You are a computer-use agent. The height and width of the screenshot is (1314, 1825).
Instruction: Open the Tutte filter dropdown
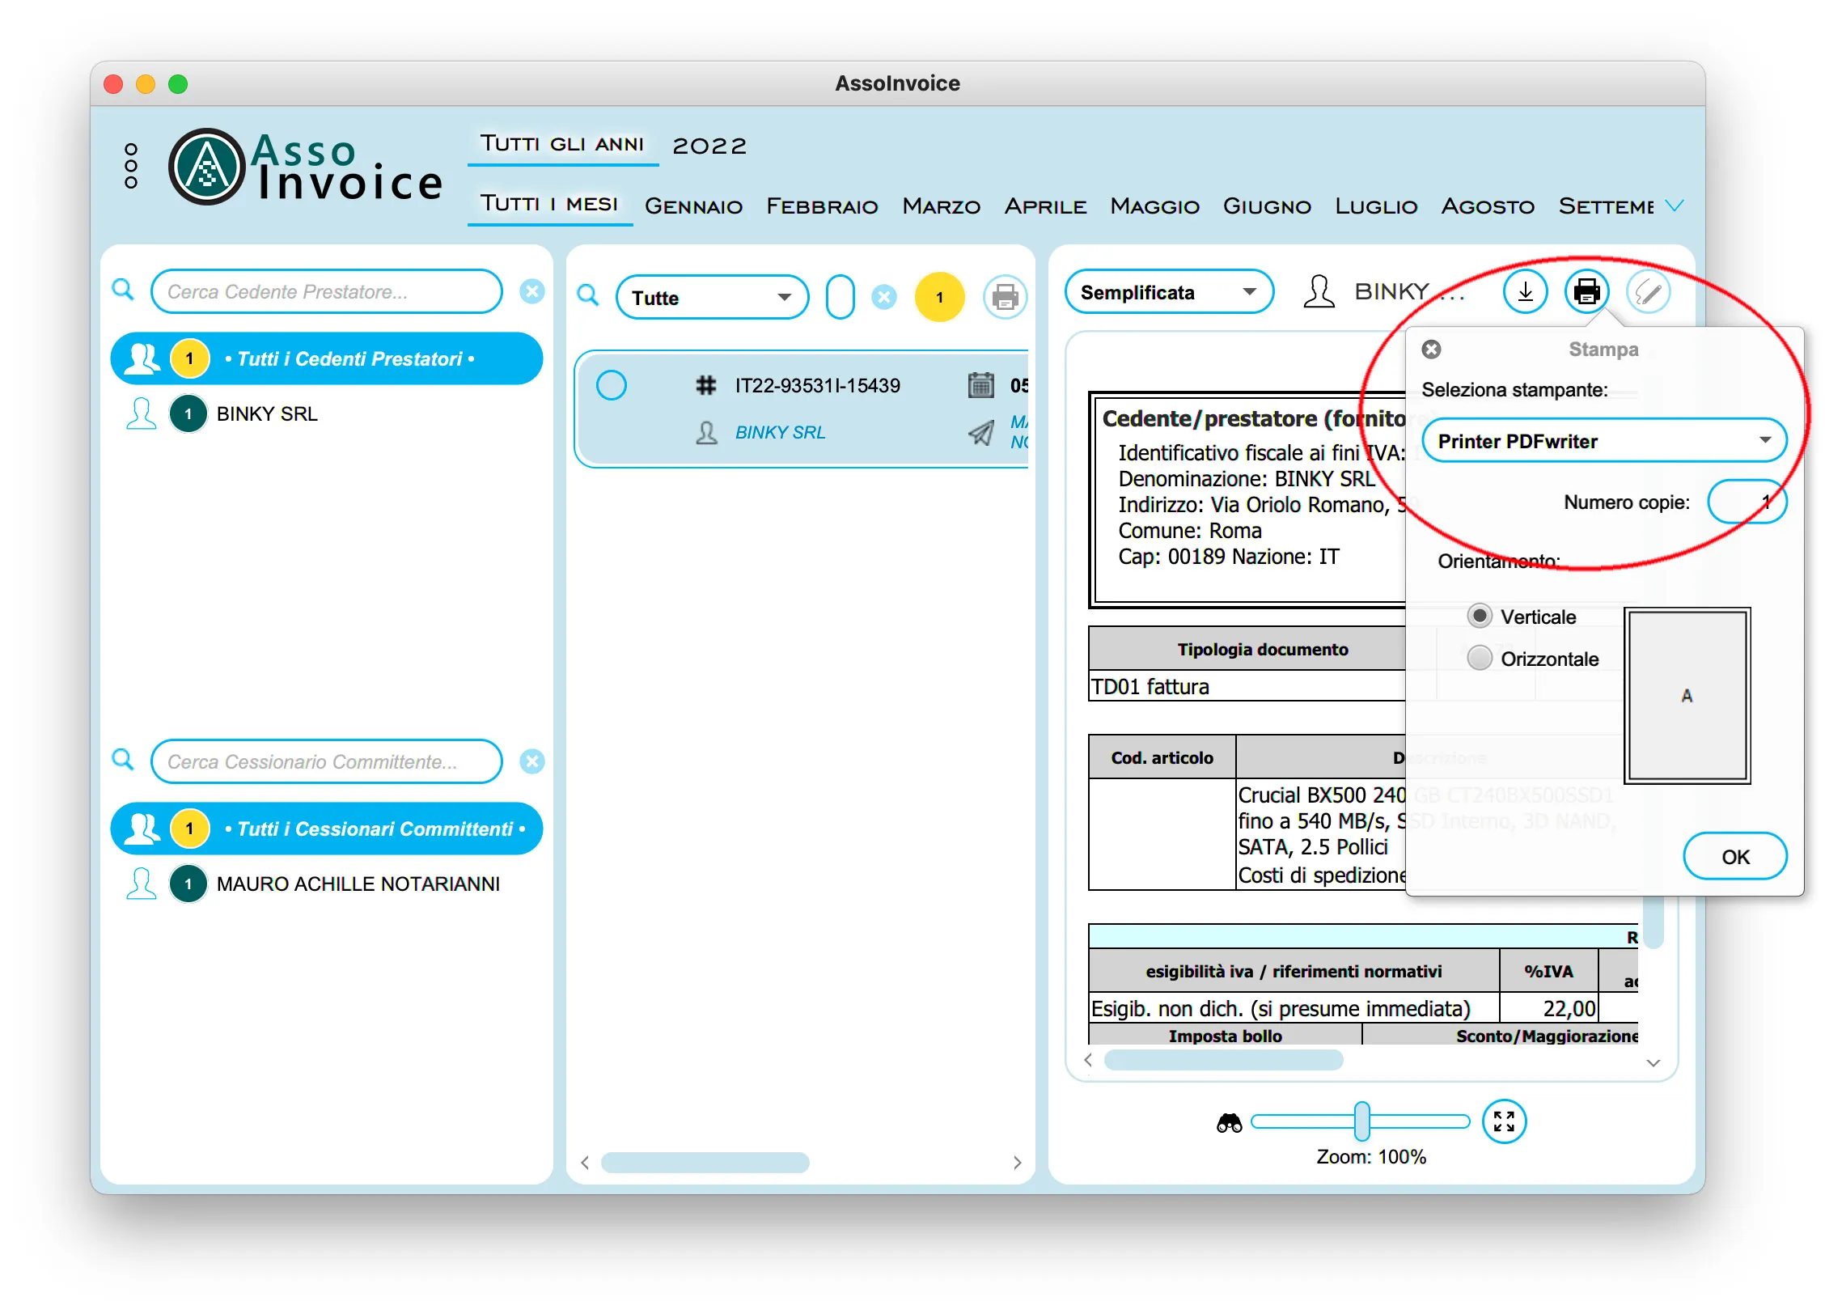click(x=710, y=297)
